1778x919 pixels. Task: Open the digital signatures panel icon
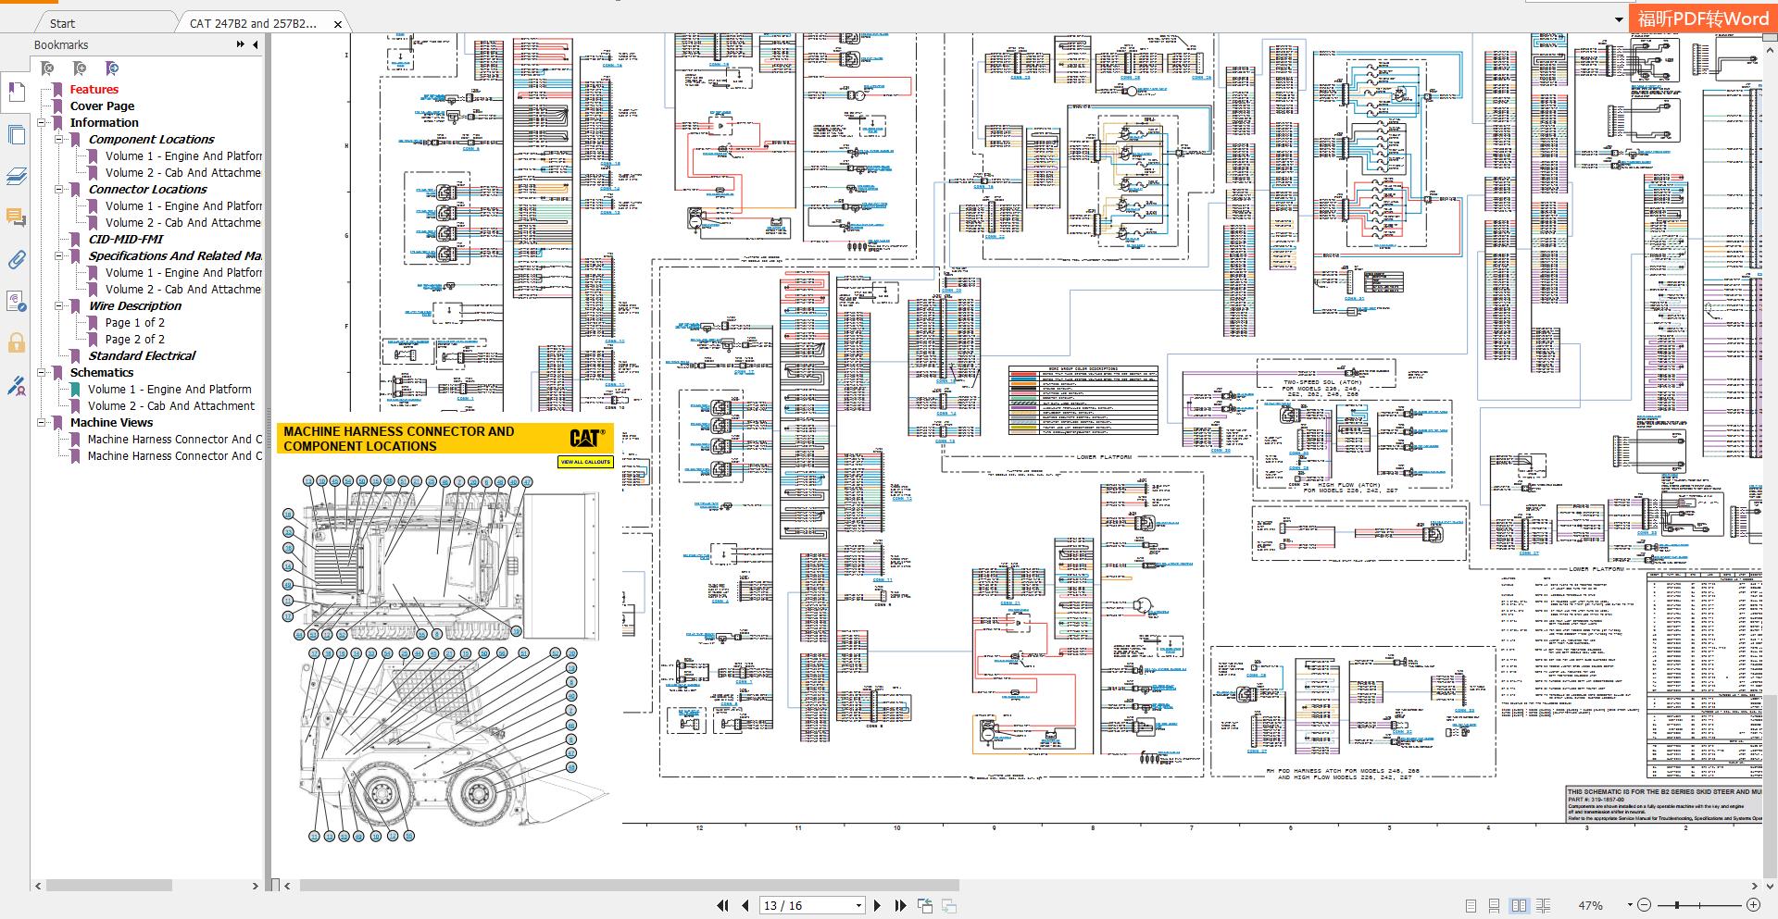click(16, 302)
